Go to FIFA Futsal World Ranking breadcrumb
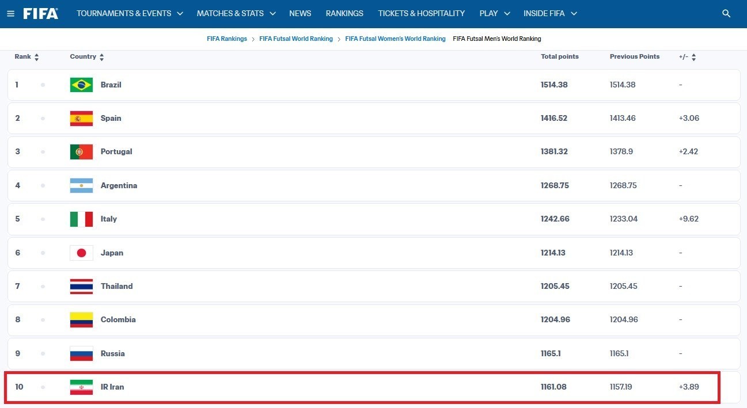 [296, 39]
